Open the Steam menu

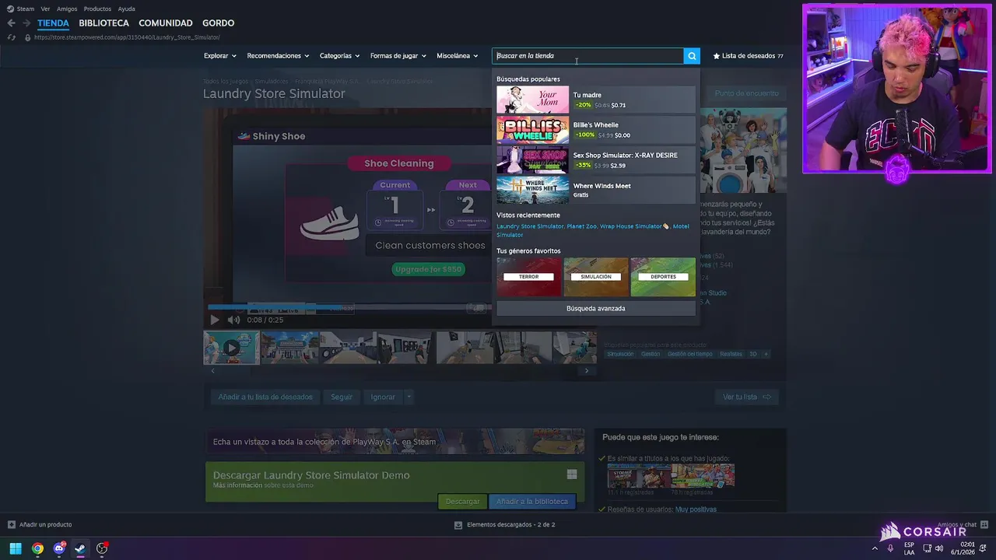(x=20, y=9)
